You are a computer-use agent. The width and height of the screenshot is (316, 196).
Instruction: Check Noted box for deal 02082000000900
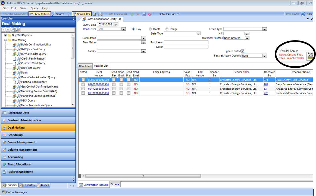(x=83, y=85)
